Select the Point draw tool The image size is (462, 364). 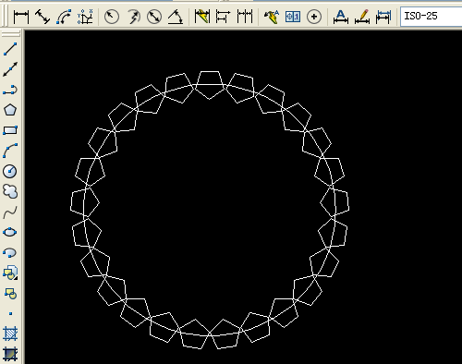tap(10, 313)
